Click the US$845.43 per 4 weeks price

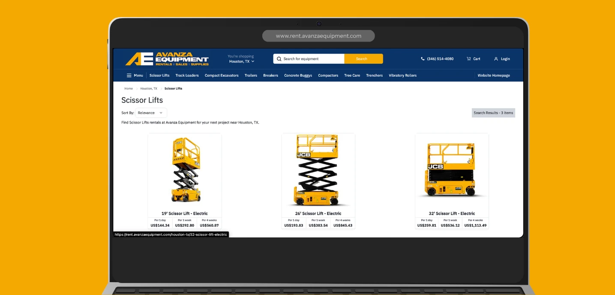point(343,226)
